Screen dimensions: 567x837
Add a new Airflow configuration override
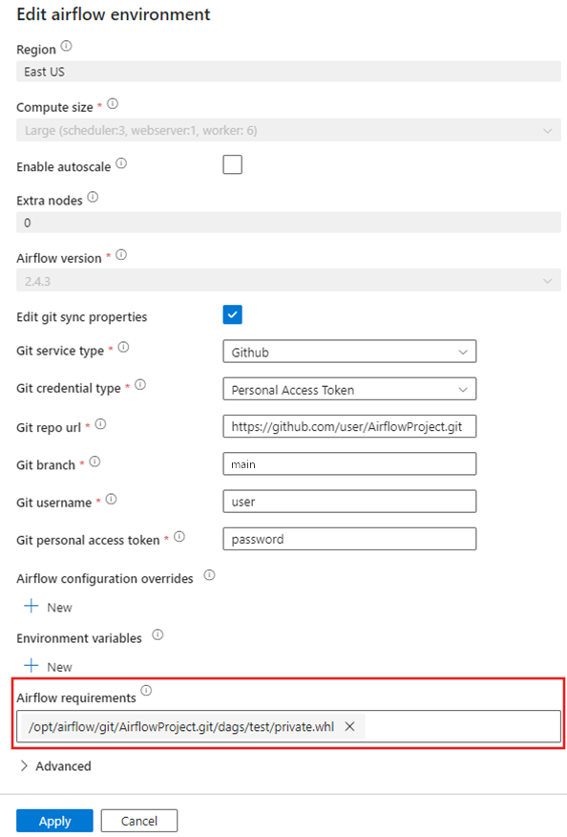(x=46, y=606)
